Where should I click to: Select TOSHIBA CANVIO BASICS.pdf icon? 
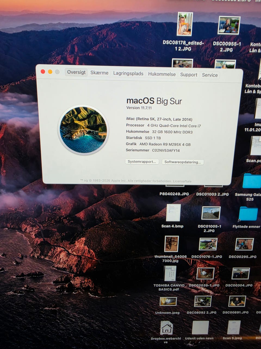click(170, 273)
